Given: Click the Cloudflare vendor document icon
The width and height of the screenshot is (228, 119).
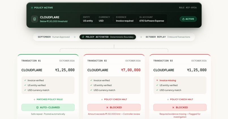Looking at the screenshot, I should click(35, 19).
